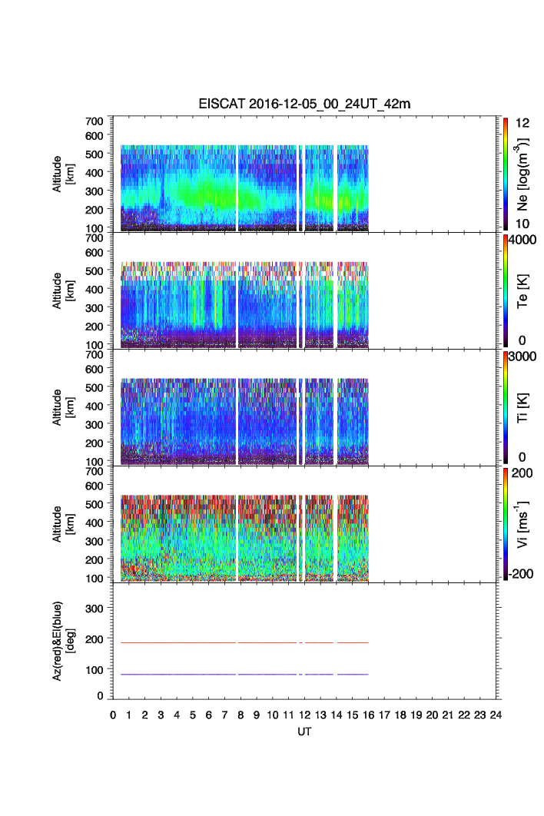Image resolution: width=544 pixels, height=816 pixels.
Task: Click the Altitude [km] label of Ti panel
Action: (x=64, y=407)
